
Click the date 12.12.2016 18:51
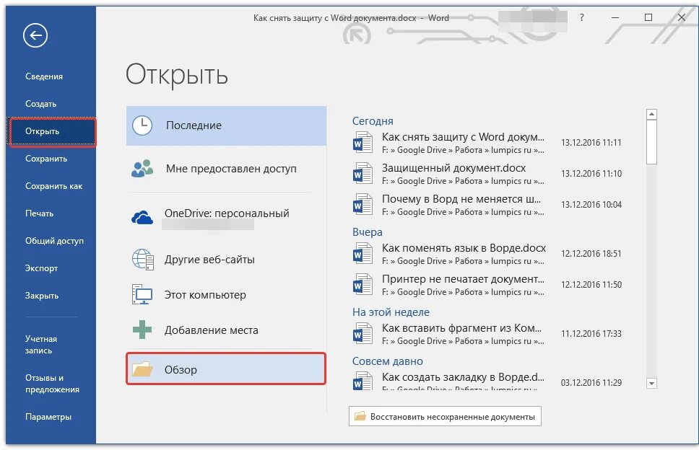pos(591,254)
